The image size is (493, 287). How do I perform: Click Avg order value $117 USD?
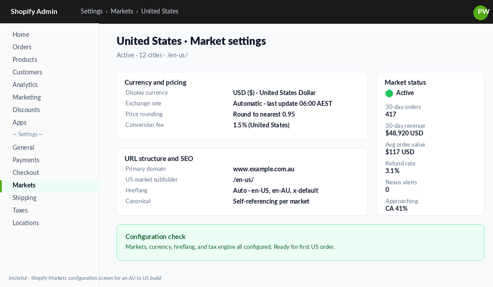click(x=400, y=152)
